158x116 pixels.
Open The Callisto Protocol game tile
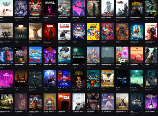coord(35,78)
